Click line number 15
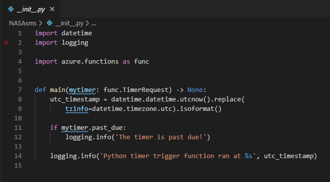330x182 pixels. pos(18,166)
